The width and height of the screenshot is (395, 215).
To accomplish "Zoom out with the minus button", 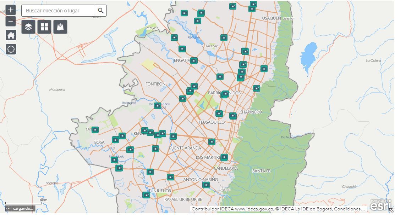I will [x=11, y=21].
